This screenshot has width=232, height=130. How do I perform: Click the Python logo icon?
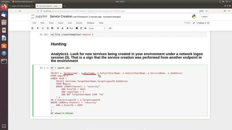pos(194,17)
